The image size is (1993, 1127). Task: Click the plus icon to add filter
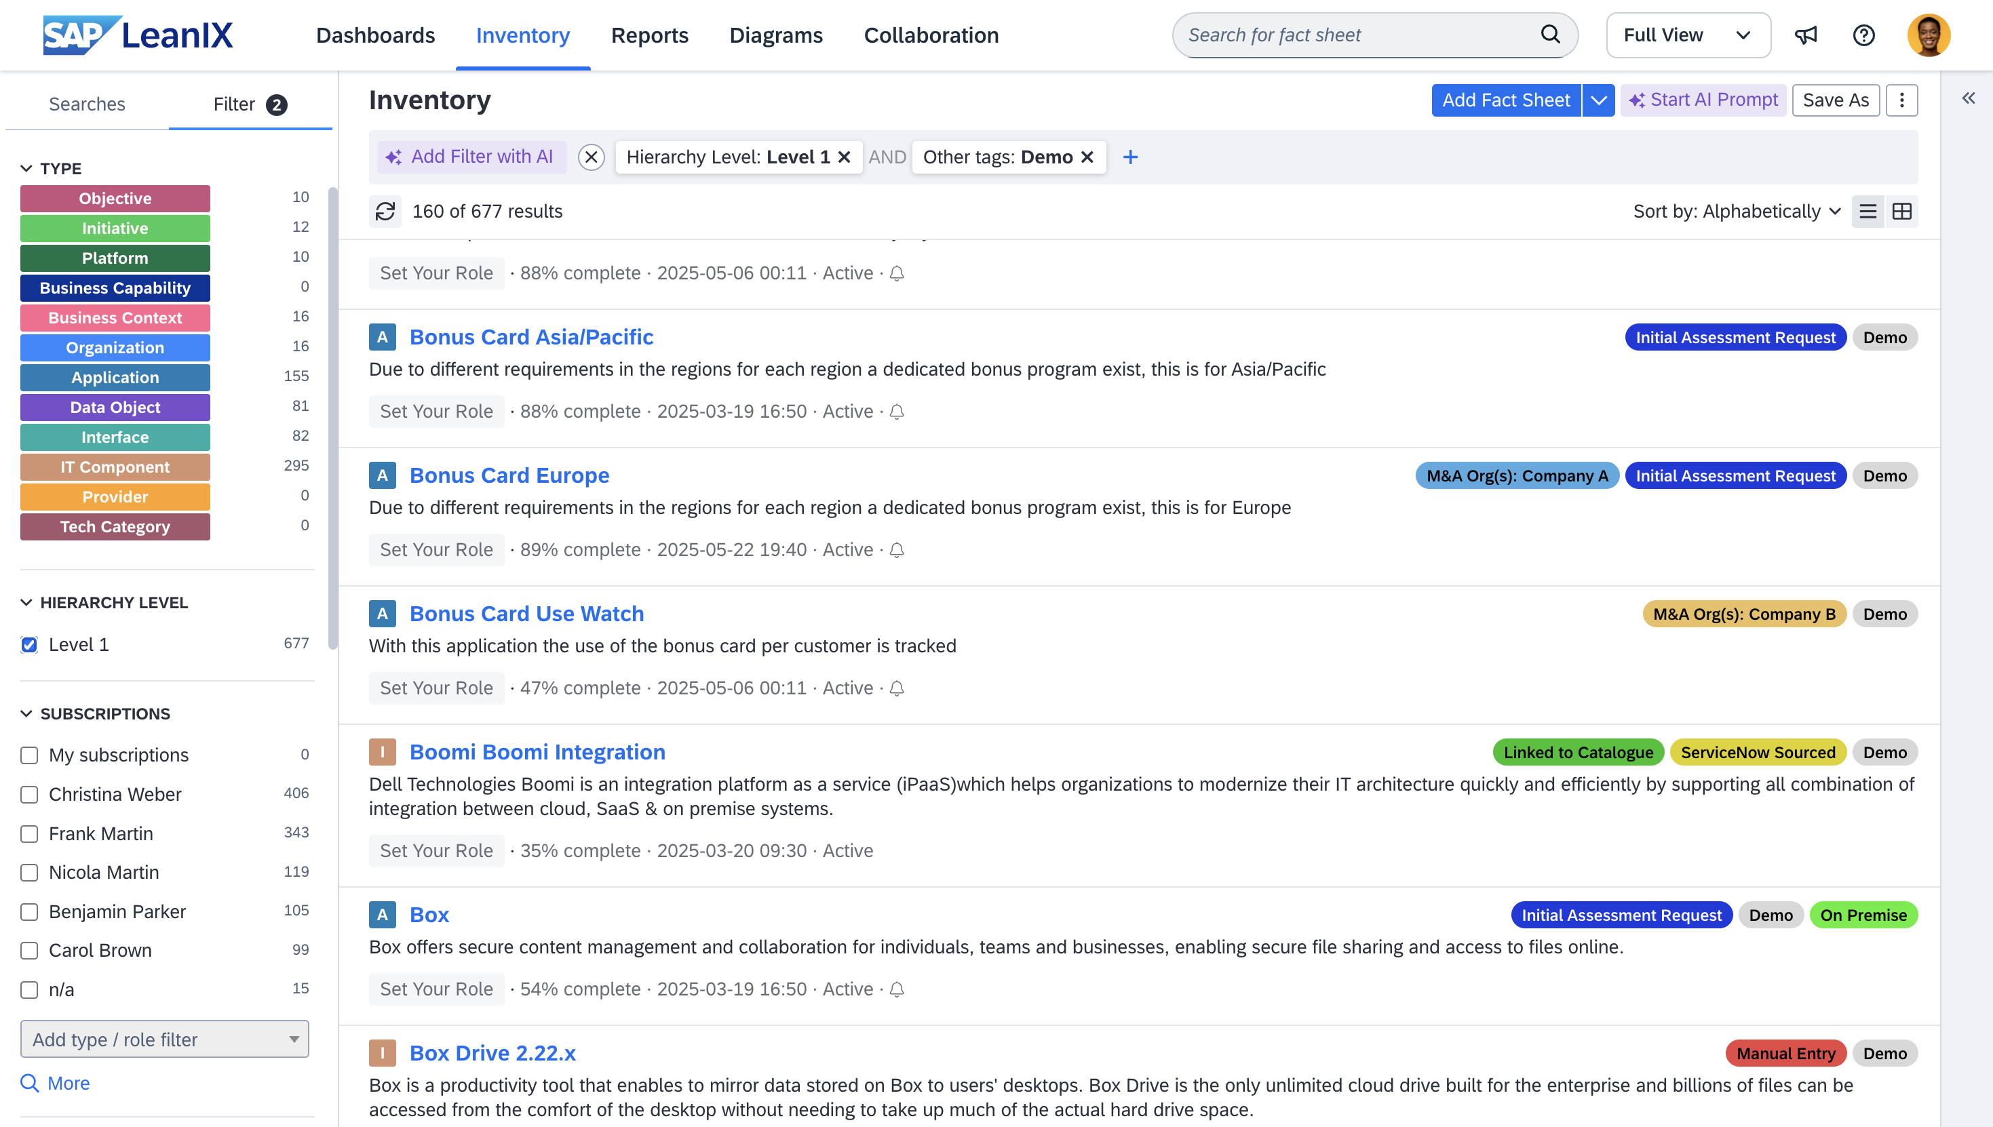pos(1130,157)
